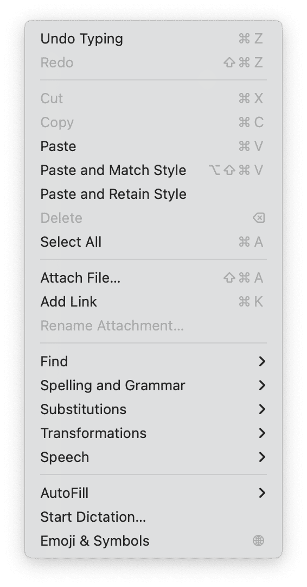Viewport: 307px width, 587px height.
Task: Click the globe icon beside Emoji & Symbols
Action: 258,541
